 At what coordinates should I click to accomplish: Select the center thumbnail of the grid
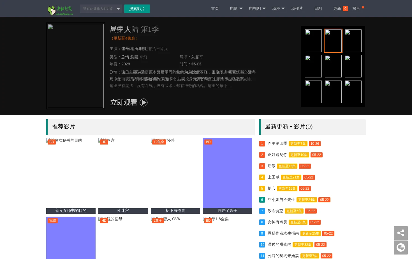[x=333, y=66]
